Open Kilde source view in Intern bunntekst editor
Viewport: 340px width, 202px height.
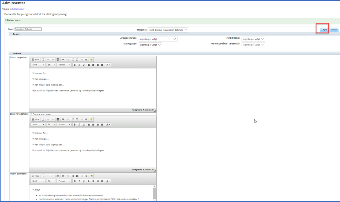tap(35, 176)
